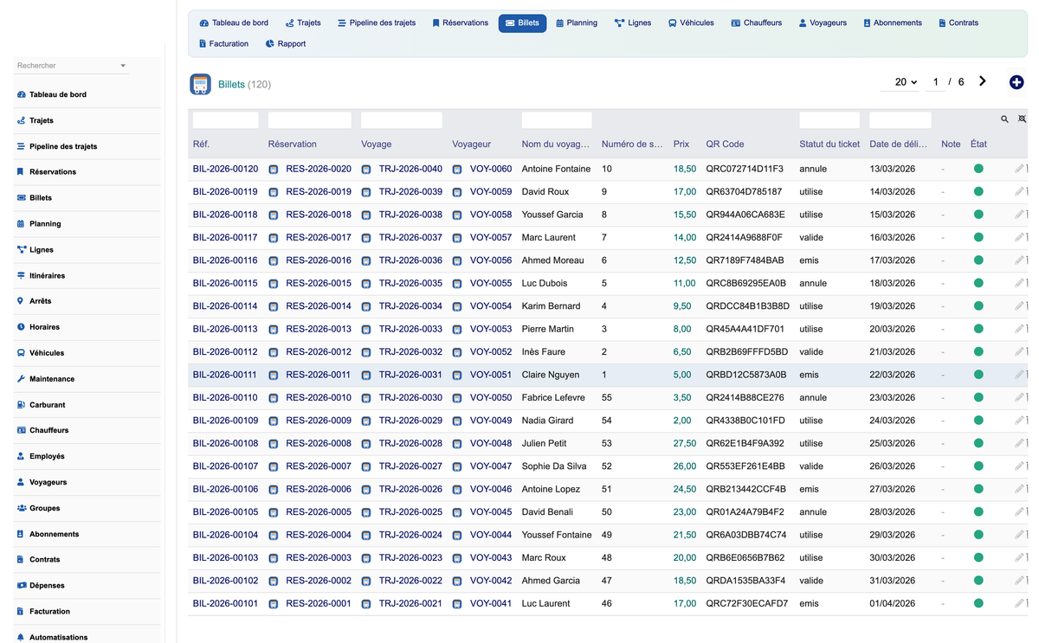Click the trip icon beside TRJ-2026-0035
Viewport: 1039px width, 643px height.
coord(366,284)
